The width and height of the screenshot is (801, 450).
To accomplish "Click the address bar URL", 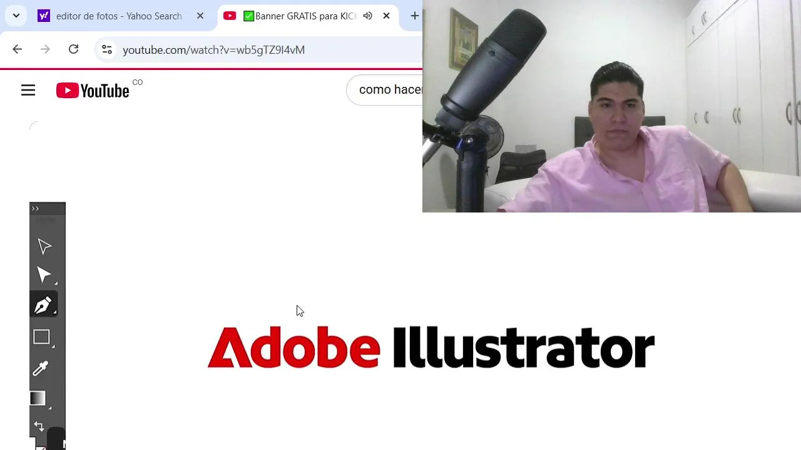I will coord(213,50).
